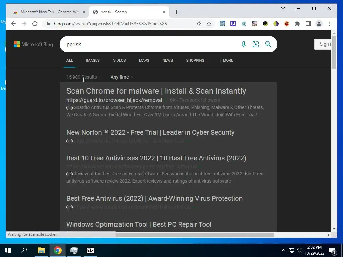The width and height of the screenshot is (343, 257).
Task: Switch to the SHOPPING results tab
Action: coord(195,60)
